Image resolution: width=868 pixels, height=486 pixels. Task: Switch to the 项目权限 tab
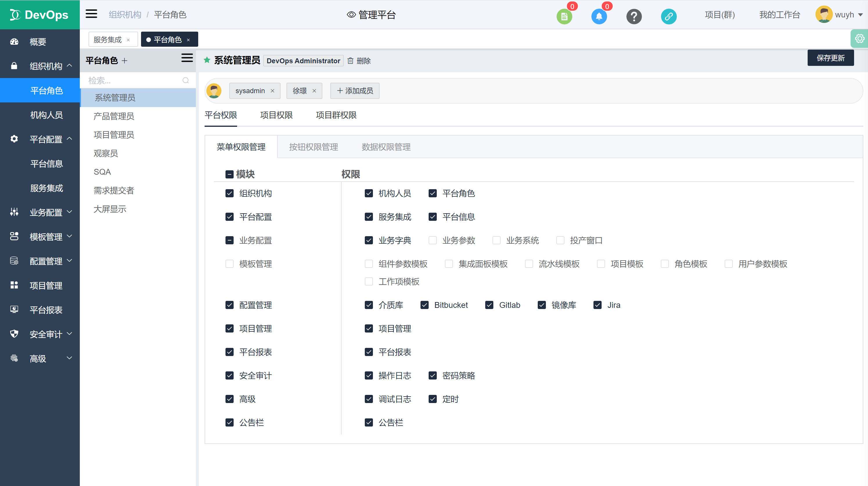tap(276, 115)
